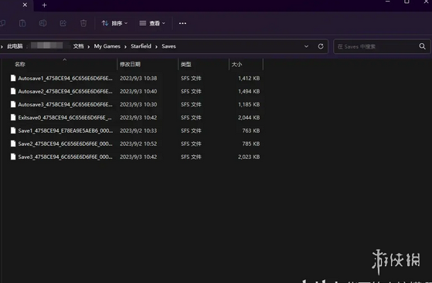The width and height of the screenshot is (432, 283).
Task: Click the Delete trash icon
Action: [83, 23]
